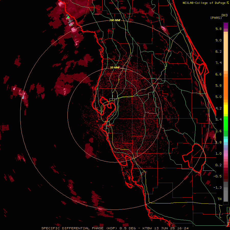
Task: Click the 4.2 value on the color scale
Action: (218, 108)
